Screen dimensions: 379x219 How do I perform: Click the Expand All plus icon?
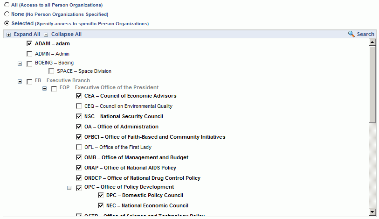point(8,35)
